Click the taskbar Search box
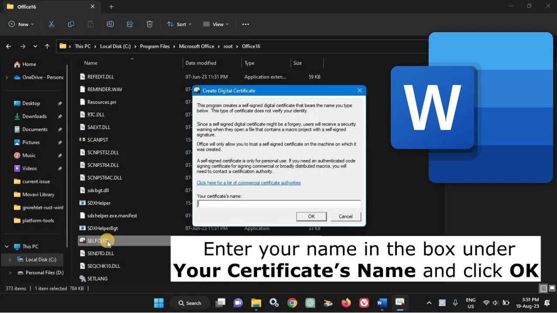Screen dimensions: 557x313 [x=190, y=303]
